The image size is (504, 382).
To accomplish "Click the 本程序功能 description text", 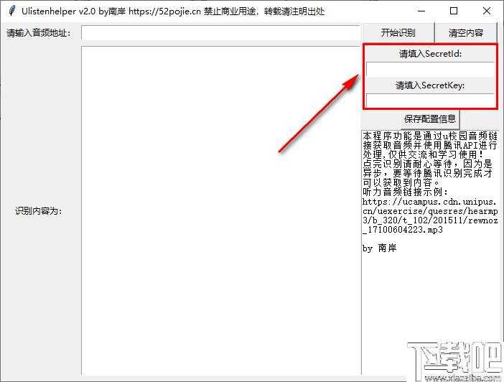I will [x=430, y=145].
